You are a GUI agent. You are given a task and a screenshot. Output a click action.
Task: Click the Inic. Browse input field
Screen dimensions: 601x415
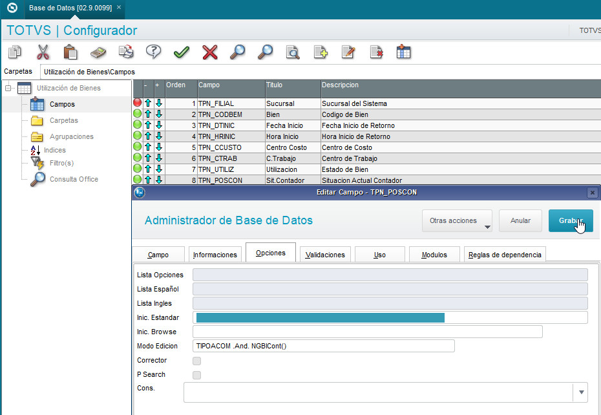(x=368, y=332)
